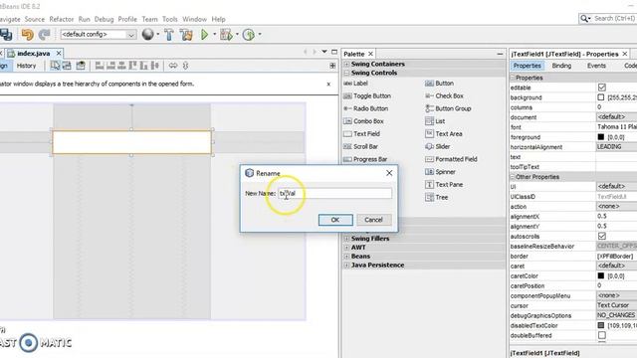This screenshot has width=637, height=358.
Task: Collapse the Other Properties section
Action: click(513, 177)
